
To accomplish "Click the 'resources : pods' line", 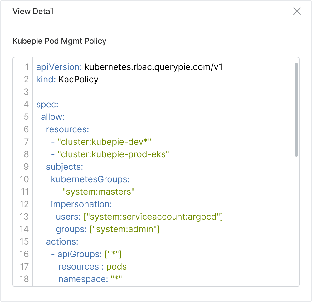I will [x=93, y=267].
